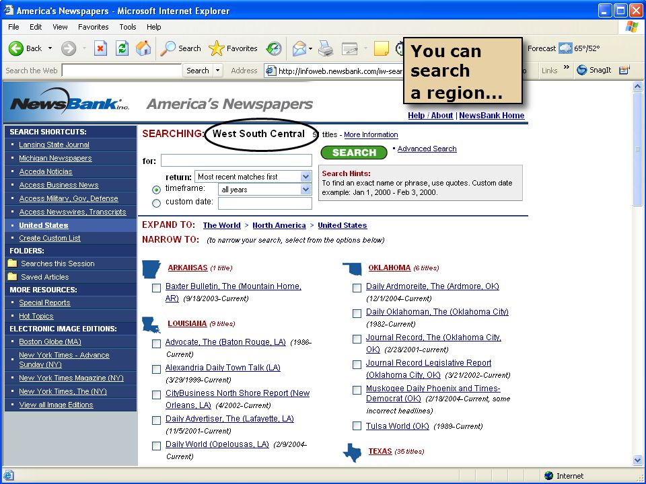Click the Print icon
This screenshot has height=484, width=646.
coord(326,48)
